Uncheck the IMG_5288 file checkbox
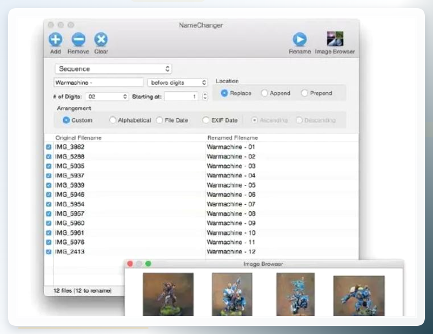This screenshot has width=433, height=334. click(49, 157)
